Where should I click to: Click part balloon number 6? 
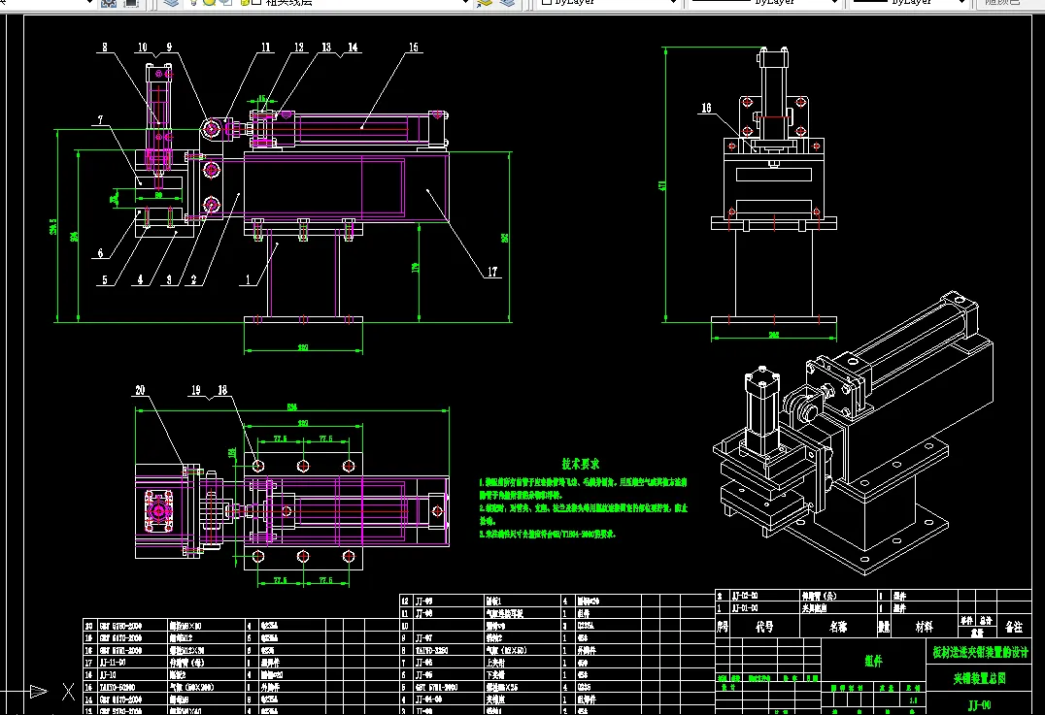pyautogui.click(x=101, y=253)
